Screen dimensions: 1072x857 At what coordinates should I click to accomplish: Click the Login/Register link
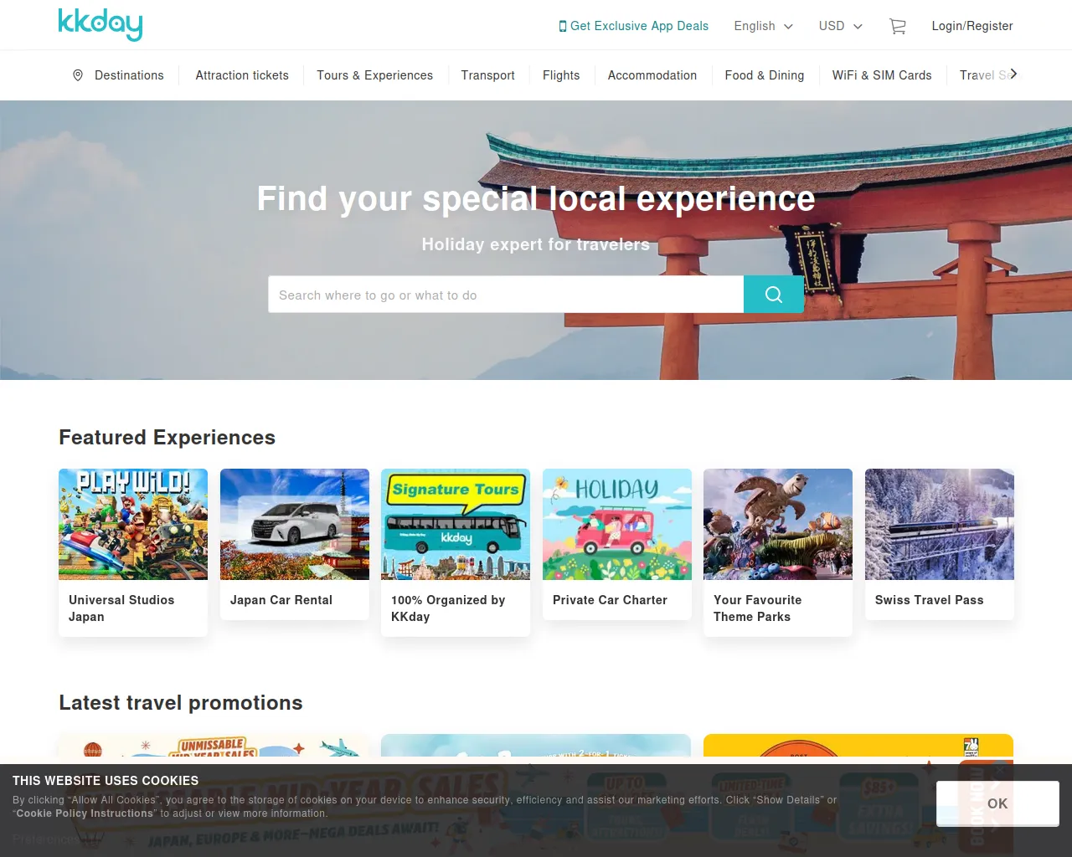coord(972,26)
